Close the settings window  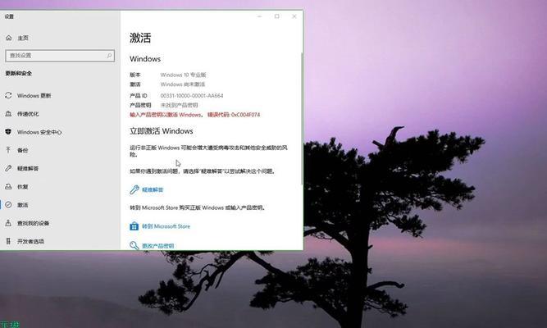coord(294,16)
